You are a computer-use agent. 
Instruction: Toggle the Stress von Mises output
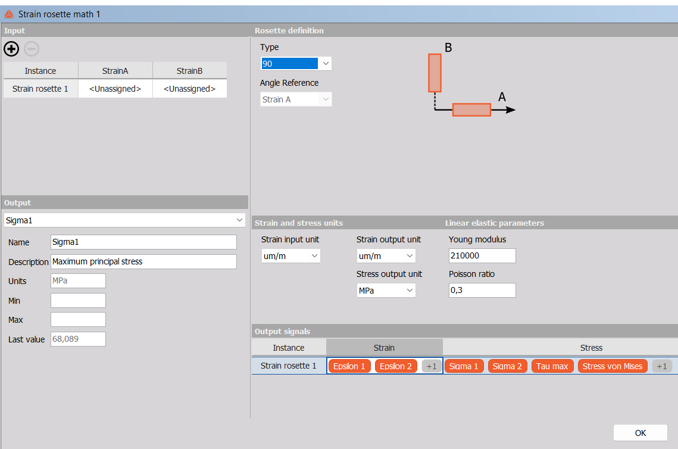(613, 366)
